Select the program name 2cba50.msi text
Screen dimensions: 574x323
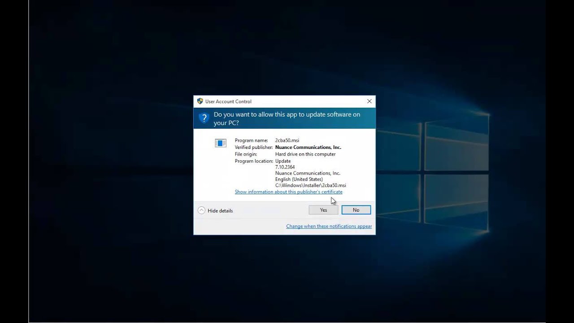point(287,140)
